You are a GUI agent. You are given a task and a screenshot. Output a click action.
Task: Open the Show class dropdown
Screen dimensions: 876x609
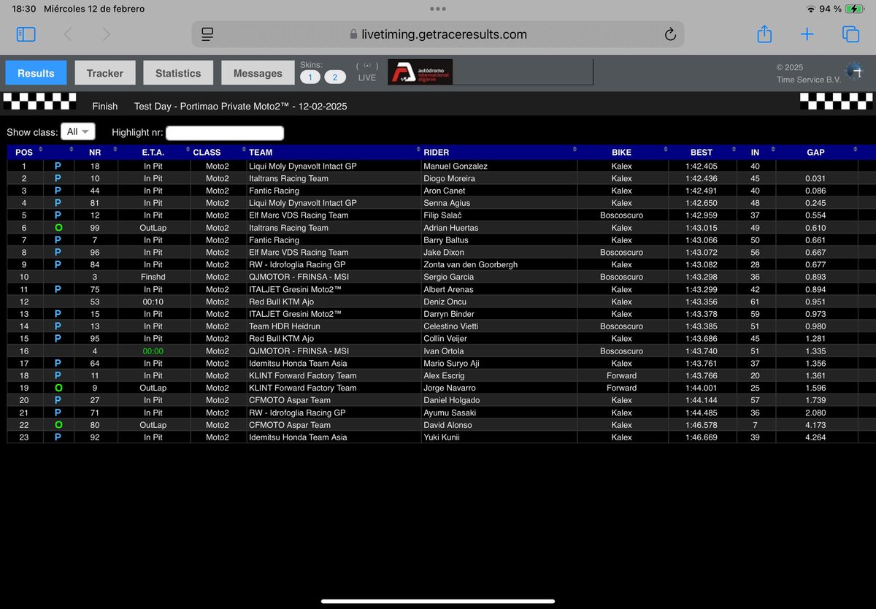tap(78, 131)
